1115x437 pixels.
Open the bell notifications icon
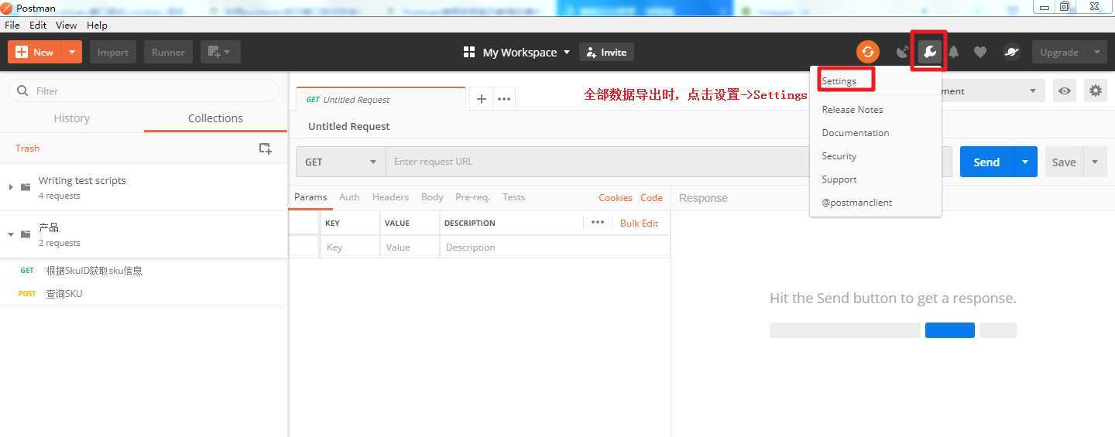(x=954, y=52)
